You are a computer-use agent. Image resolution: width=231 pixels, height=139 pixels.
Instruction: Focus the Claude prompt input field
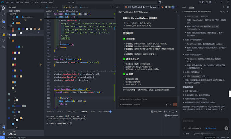[x=148, y=99]
